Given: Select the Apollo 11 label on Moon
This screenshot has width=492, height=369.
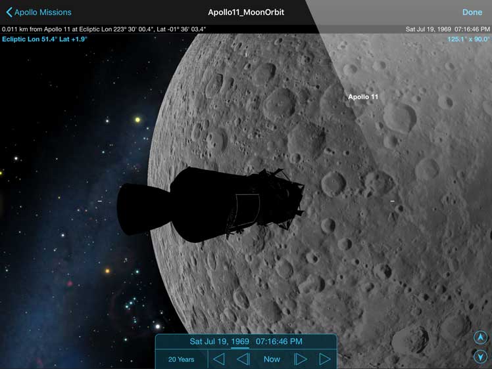Looking at the screenshot, I should pos(363,97).
